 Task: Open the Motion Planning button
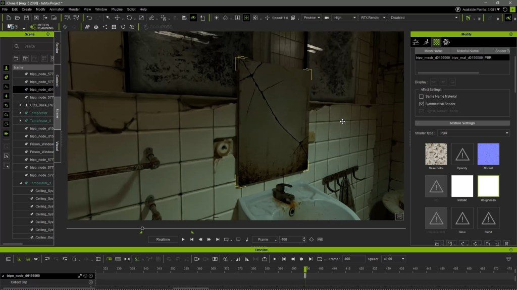pos(42,27)
